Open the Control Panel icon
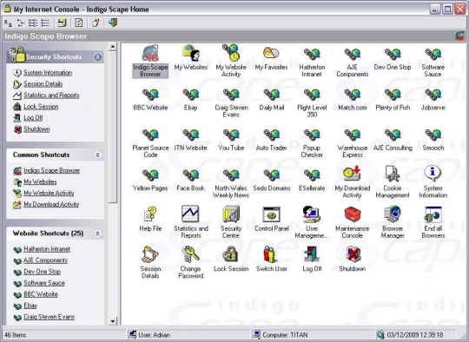 tap(271, 214)
